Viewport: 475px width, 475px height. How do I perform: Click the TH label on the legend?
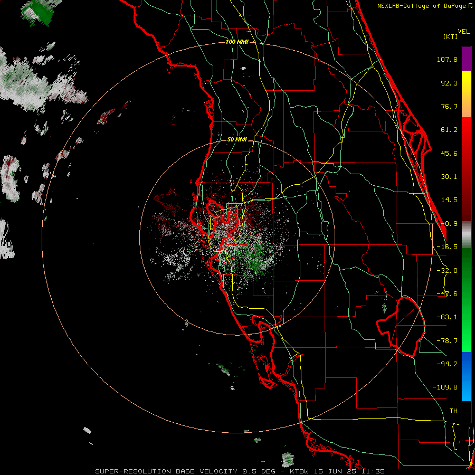(x=453, y=411)
